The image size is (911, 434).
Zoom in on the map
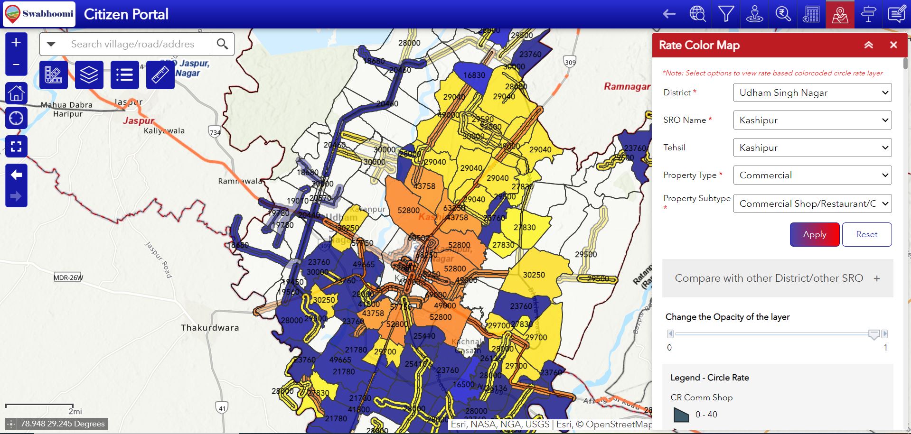click(x=16, y=43)
